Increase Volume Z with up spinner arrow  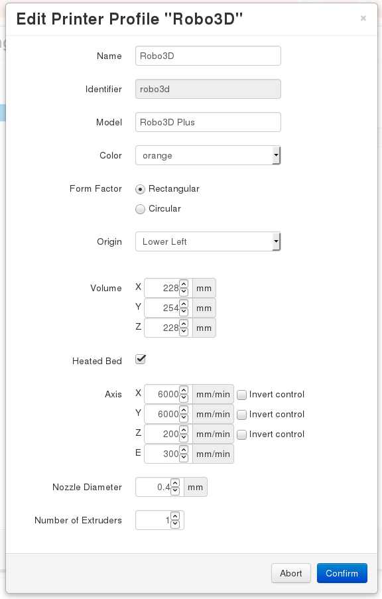[184, 324]
